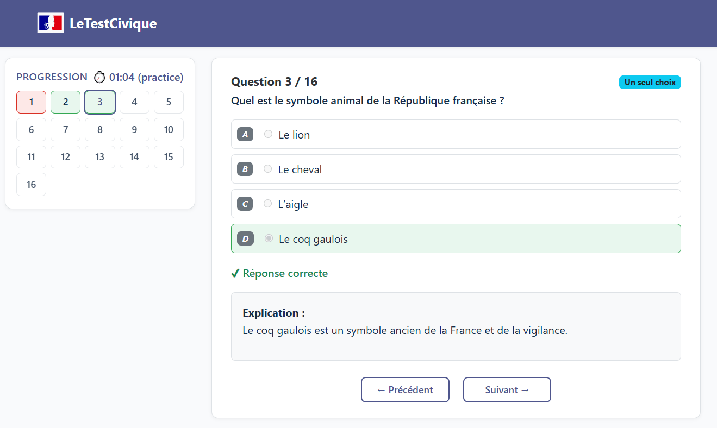This screenshot has height=428, width=717.
Task: Click the letter C badge next to L'aigle
Action: (x=245, y=203)
